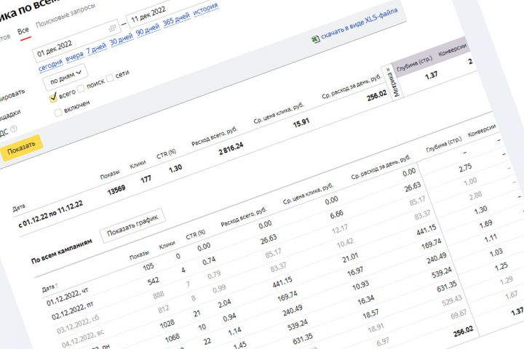Select the «90 дней» period link
The width and height of the screenshot is (524, 349).
[148, 30]
